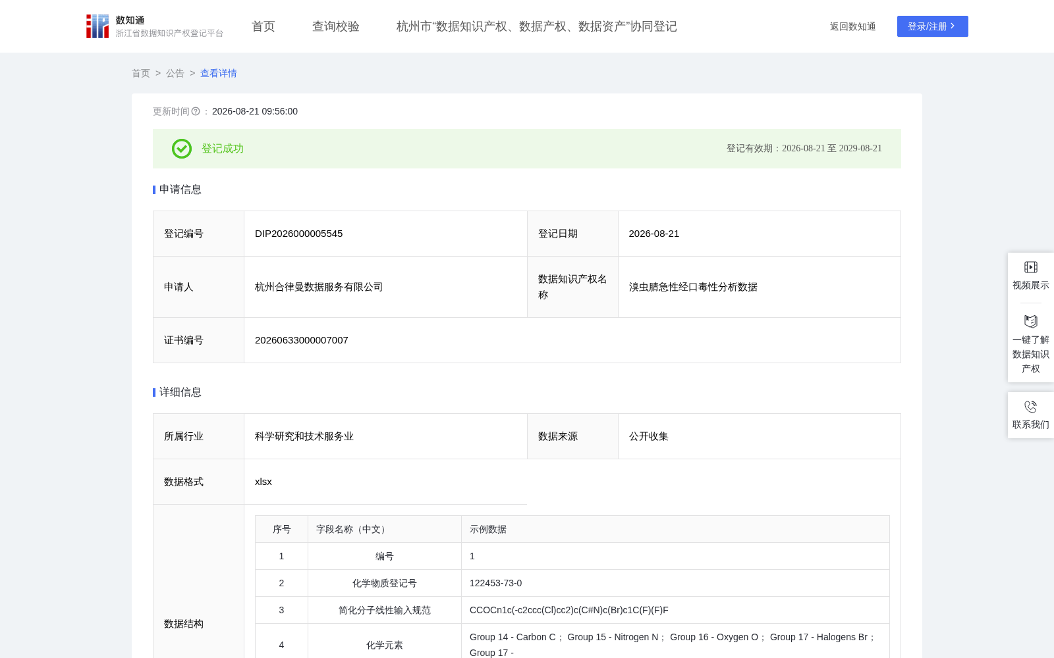Click data source value 公开收集
Viewport: 1054px width, 658px height.
pos(649,436)
